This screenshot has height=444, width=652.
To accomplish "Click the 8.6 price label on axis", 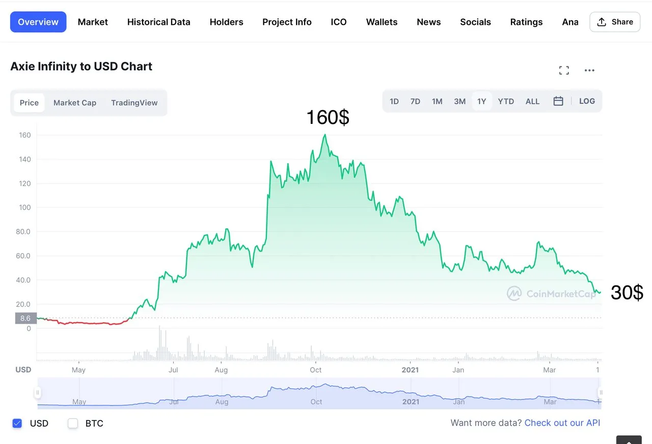I will (25, 318).
